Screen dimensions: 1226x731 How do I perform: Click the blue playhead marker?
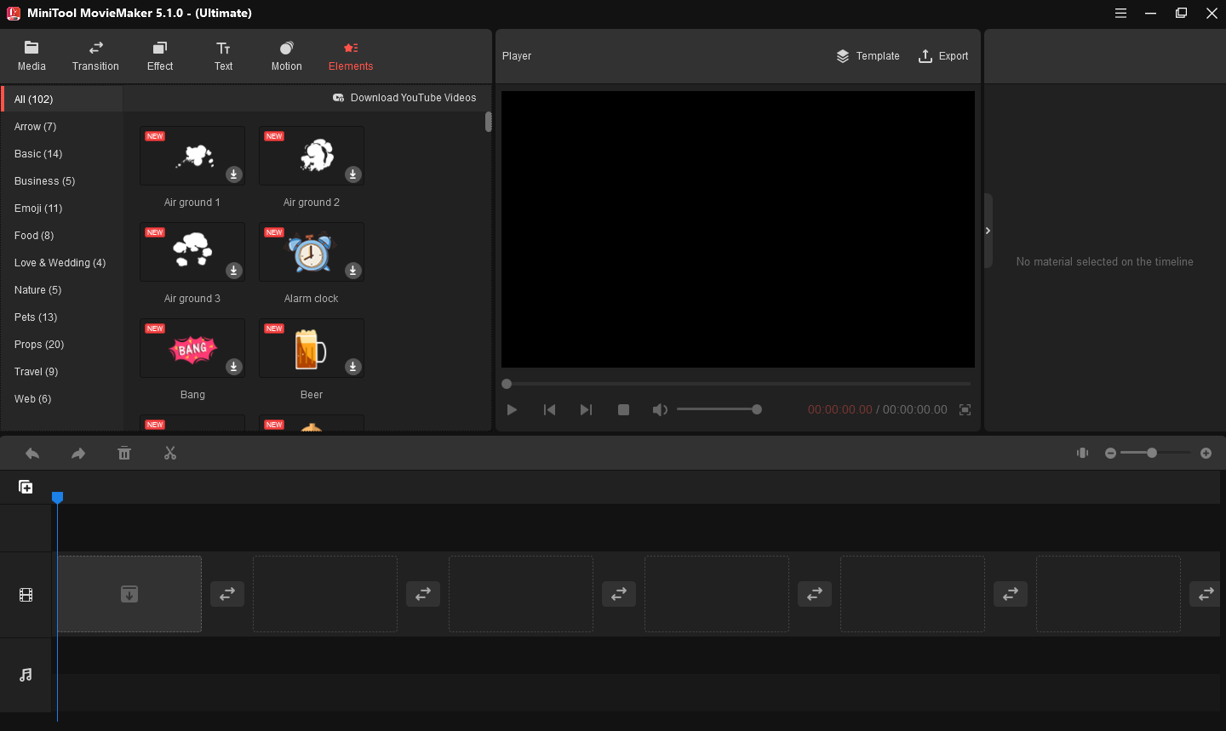pos(57,497)
